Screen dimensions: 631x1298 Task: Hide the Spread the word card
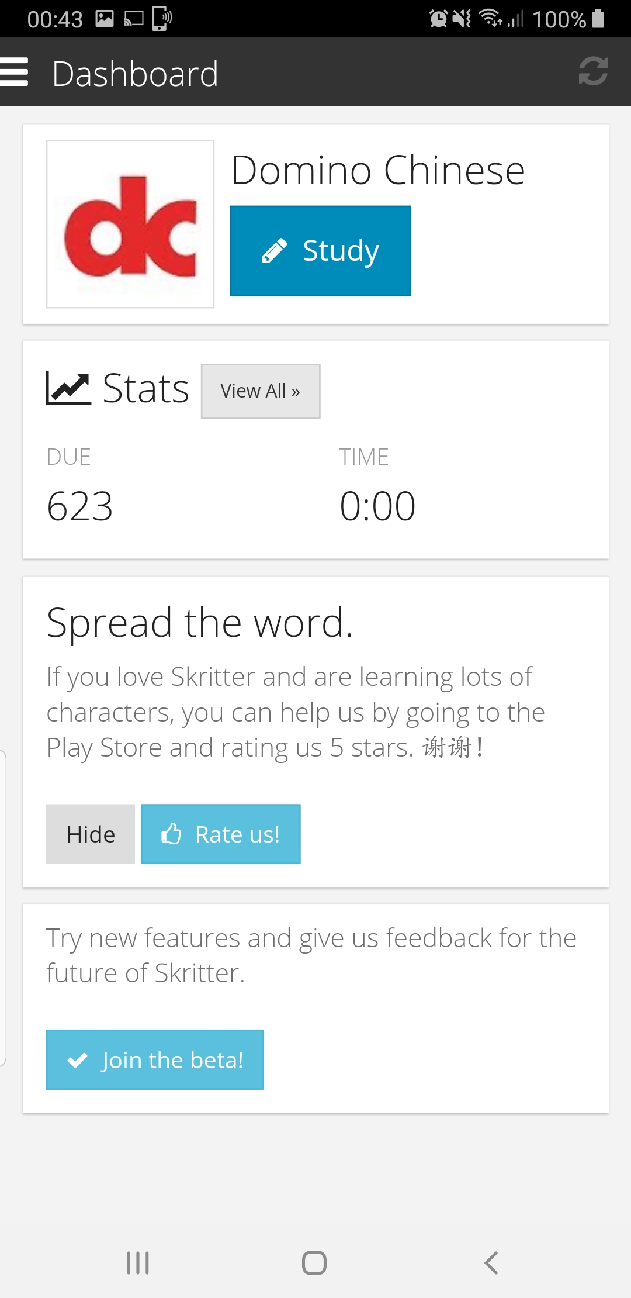coord(91,834)
